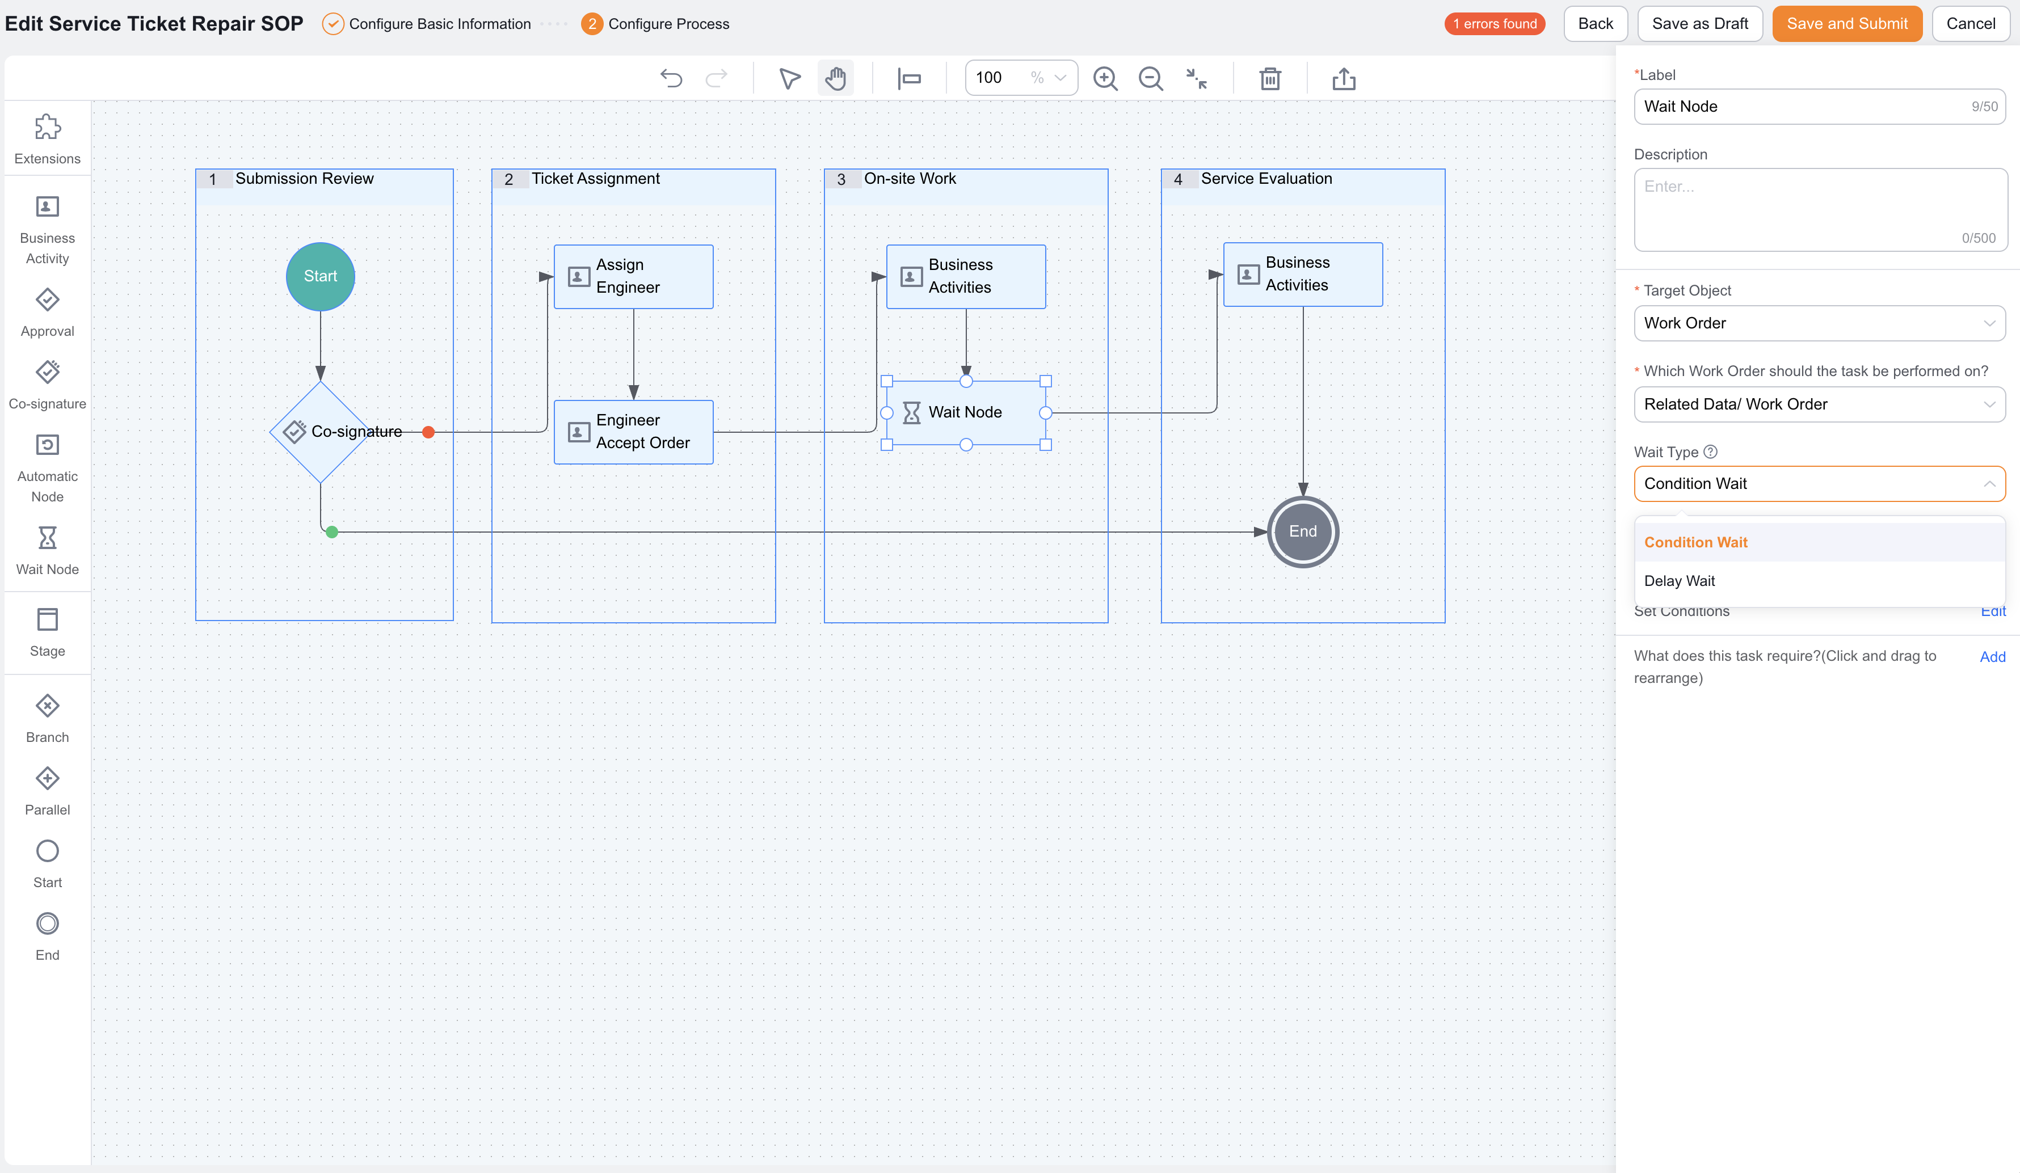Click Add link for task requirements
Image resolution: width=2020 pixels, height=1173 pixels.
point(1992,657)
